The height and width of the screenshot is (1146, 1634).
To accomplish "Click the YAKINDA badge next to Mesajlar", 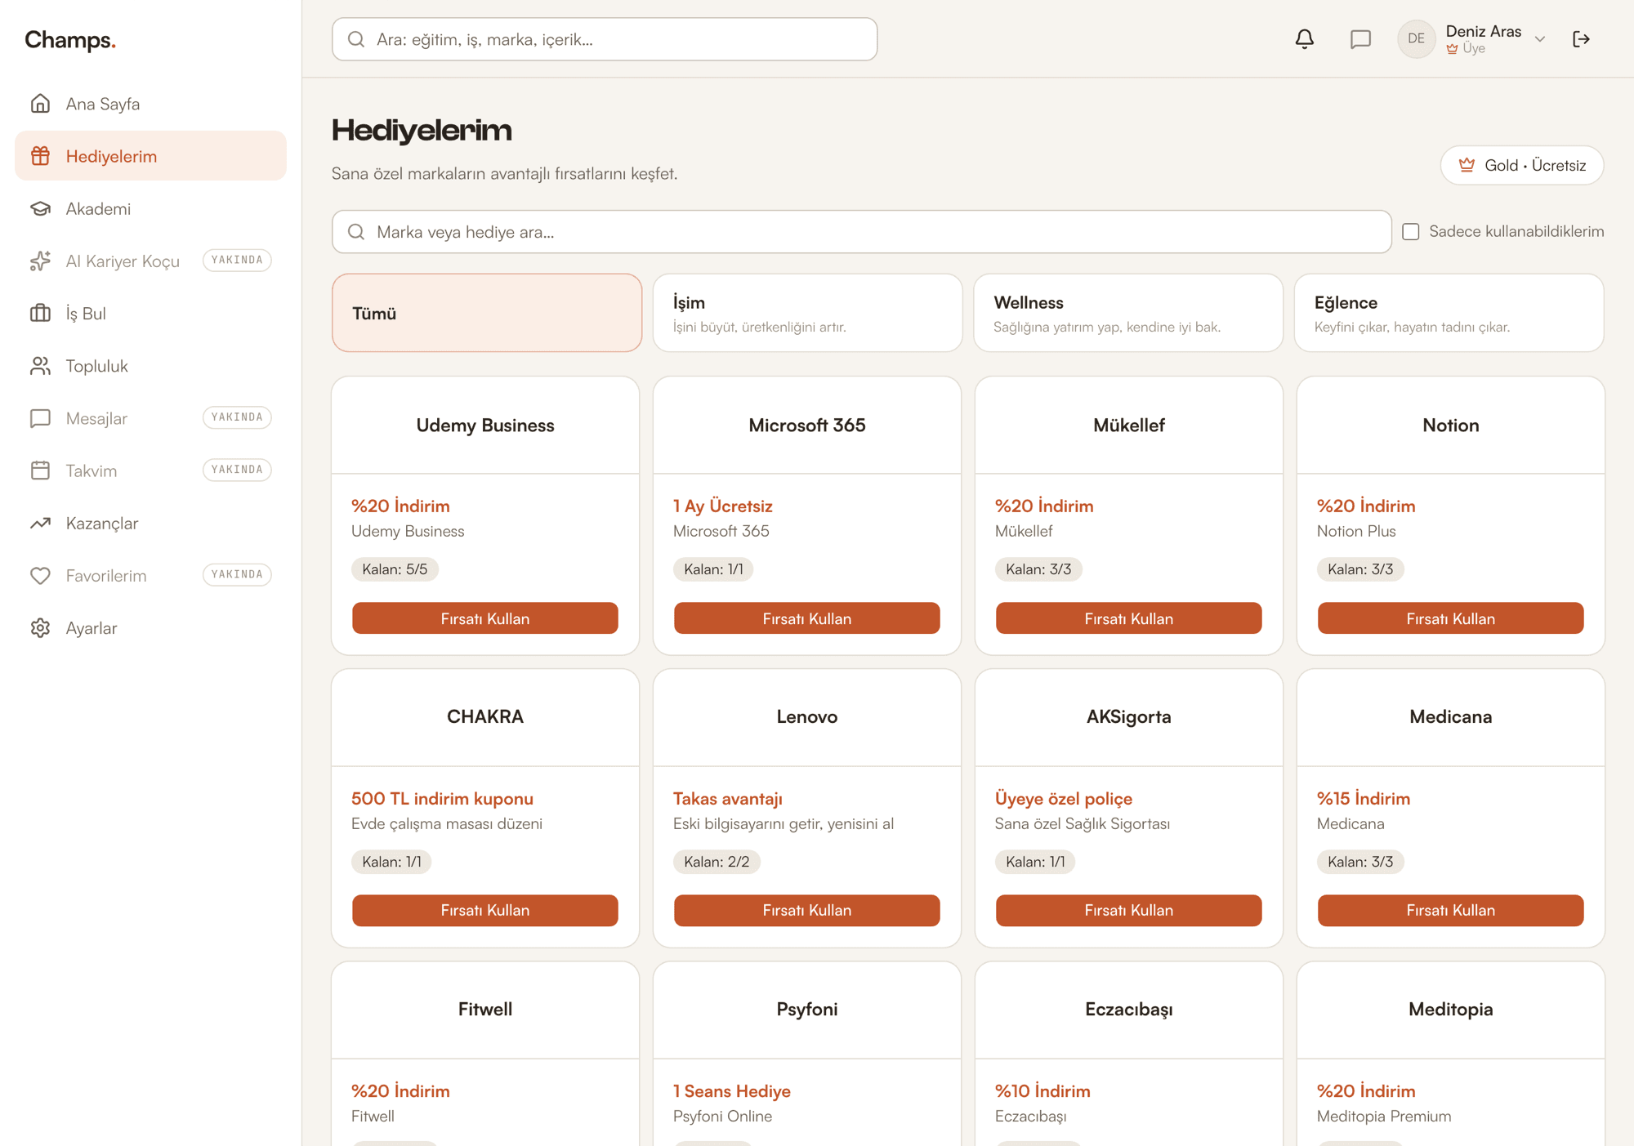I will click(237, 417).
